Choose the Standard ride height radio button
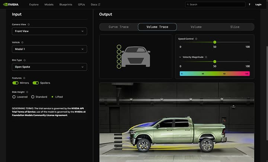The image size is (268, 162). (33, 97)
